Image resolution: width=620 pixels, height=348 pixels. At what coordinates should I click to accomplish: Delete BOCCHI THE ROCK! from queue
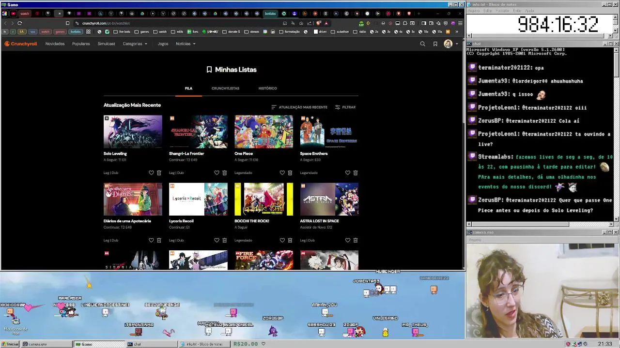[290, 240]
